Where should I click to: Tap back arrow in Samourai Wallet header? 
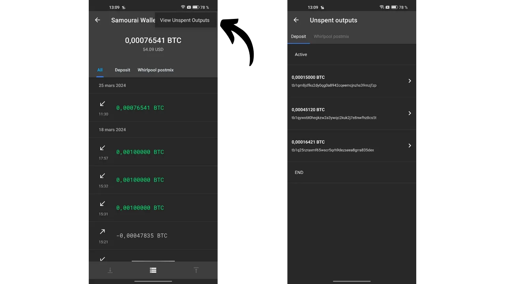coord(97,20)
